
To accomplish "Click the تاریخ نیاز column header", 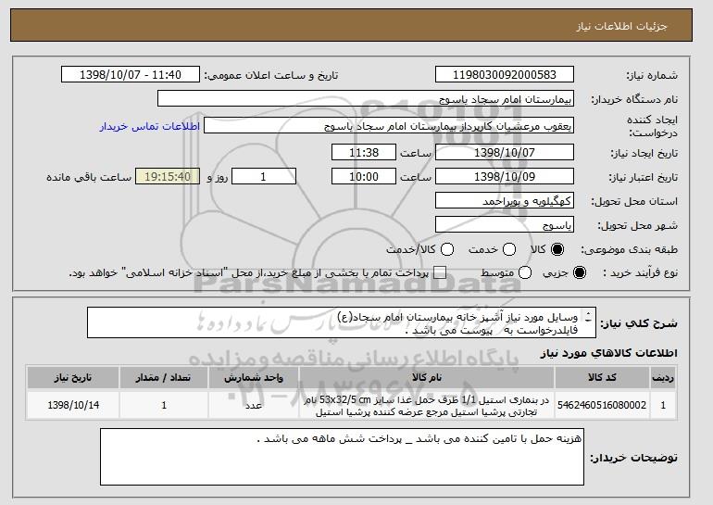I will [x=73, y=378].
